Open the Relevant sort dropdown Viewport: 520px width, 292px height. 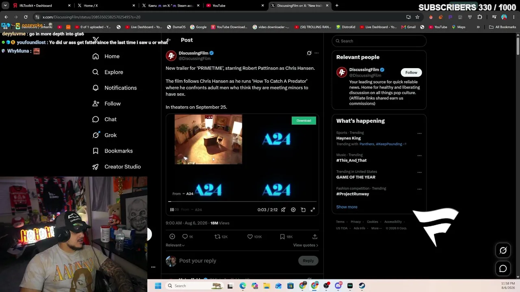[175, 245]
